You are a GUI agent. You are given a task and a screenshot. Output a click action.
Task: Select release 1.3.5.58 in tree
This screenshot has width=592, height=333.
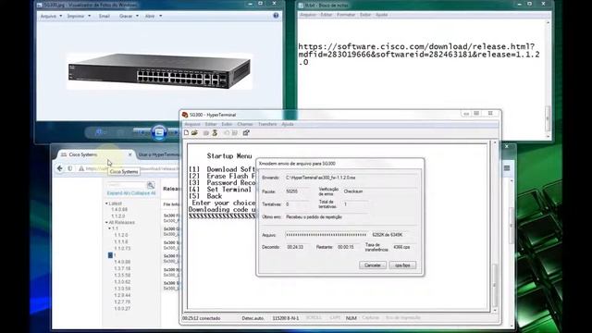(122, 276)
